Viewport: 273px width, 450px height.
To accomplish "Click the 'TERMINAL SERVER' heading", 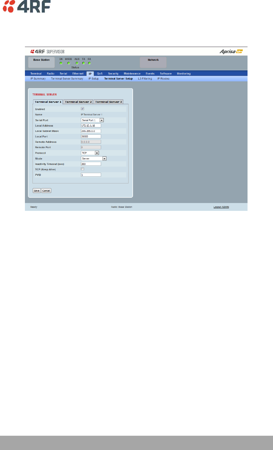I will 45,95.
